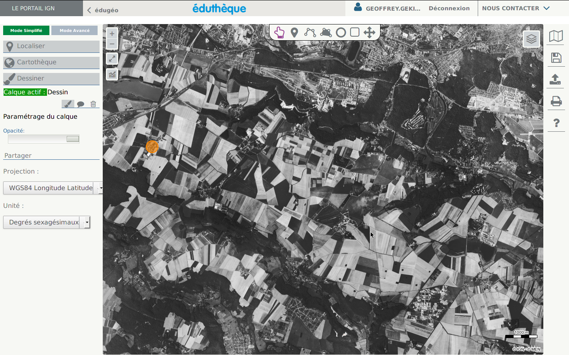Adjust the Opacité slider handle
The height and width of the screenshot is (355, 569).
click(73, 139)
